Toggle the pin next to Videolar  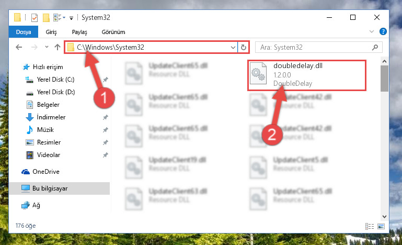[x=106, y=155]
